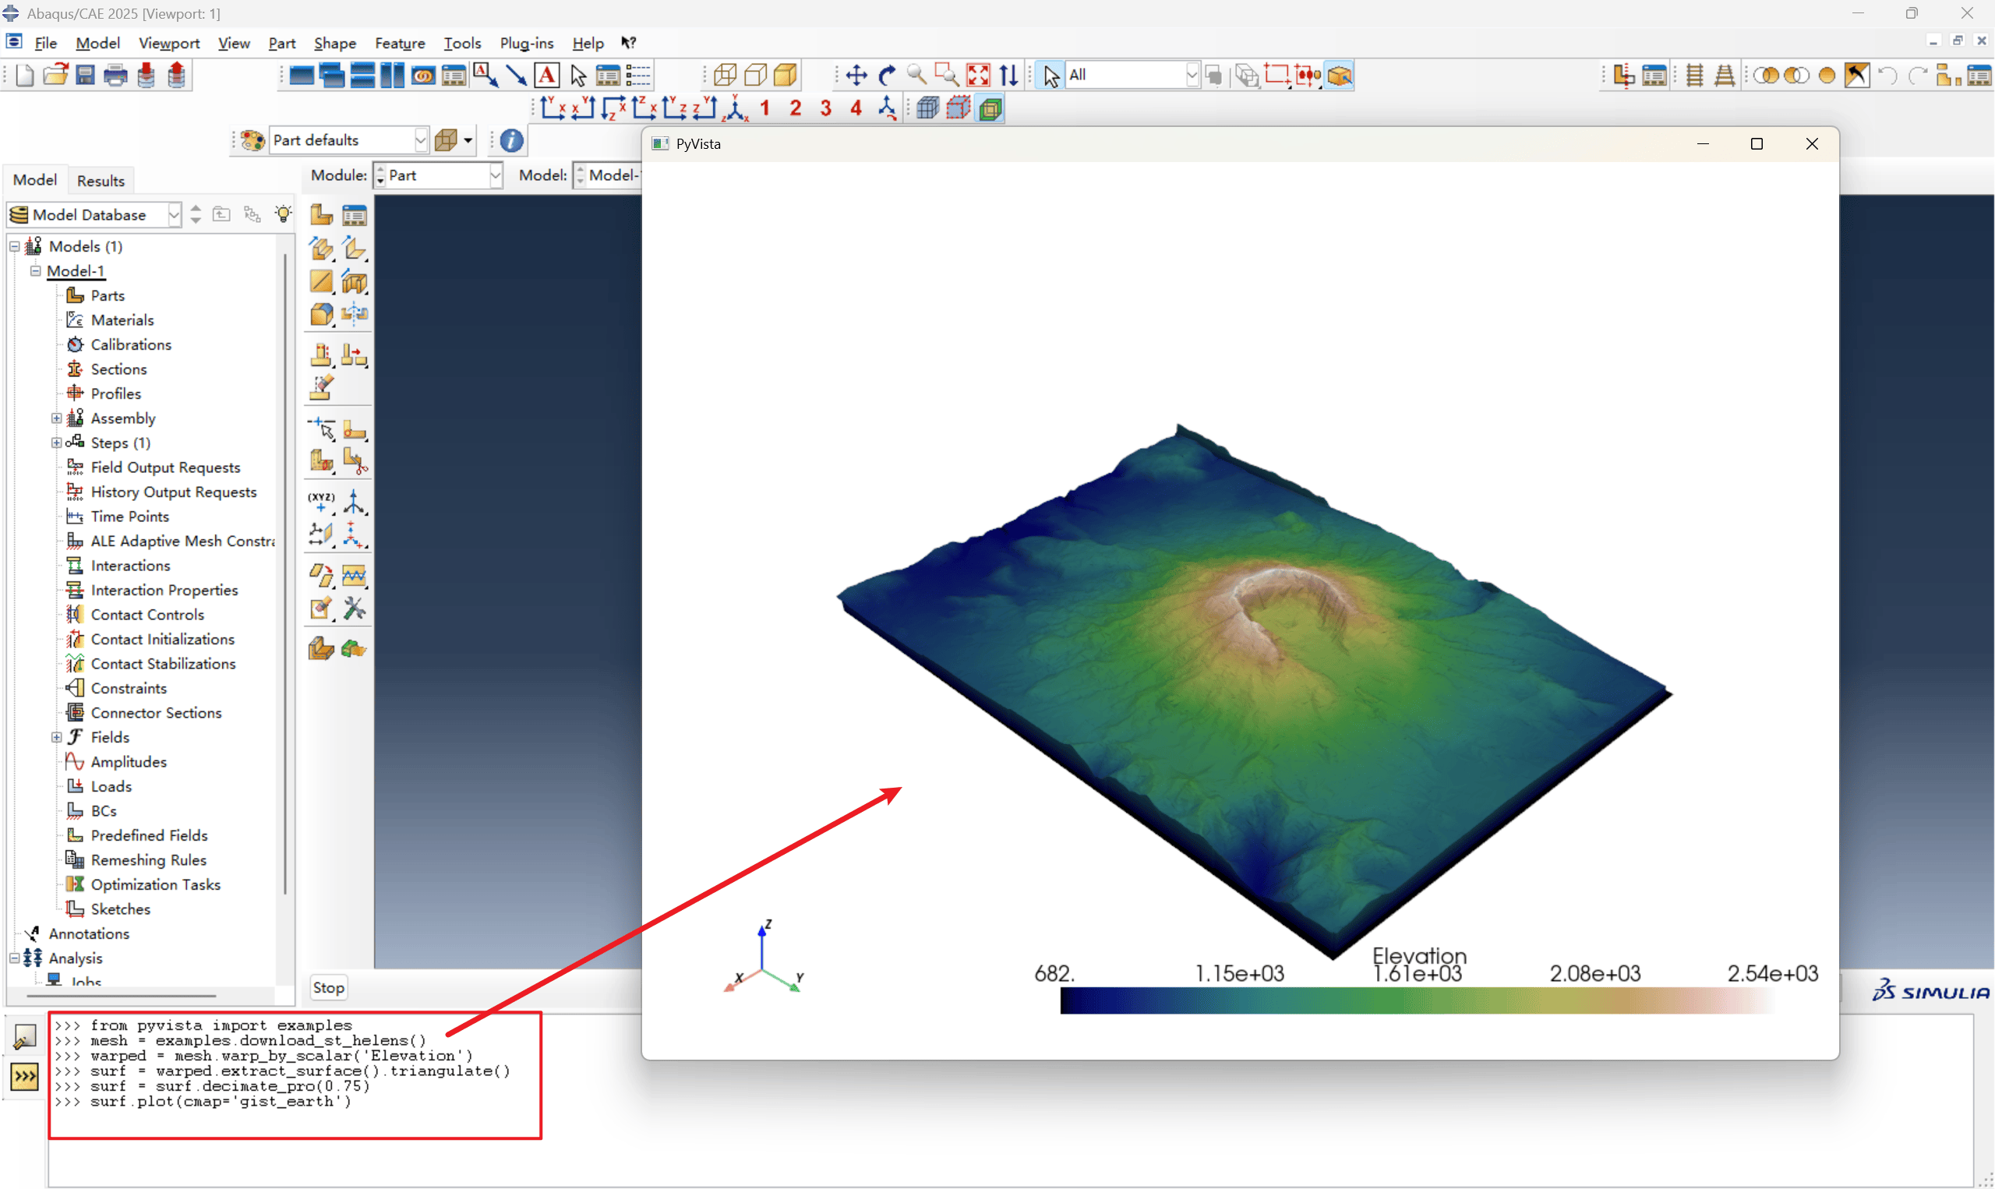The width and height of the screenshot is (1995, 1189).
Task: Select Materials in the model tree
Action: click(x=122, y=320)
